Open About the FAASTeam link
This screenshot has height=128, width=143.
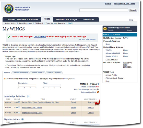(124, 4)
